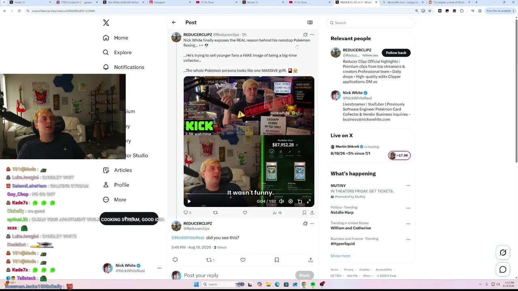Like the first REDUCERCLIPZ post

click(x=245, y=213)
